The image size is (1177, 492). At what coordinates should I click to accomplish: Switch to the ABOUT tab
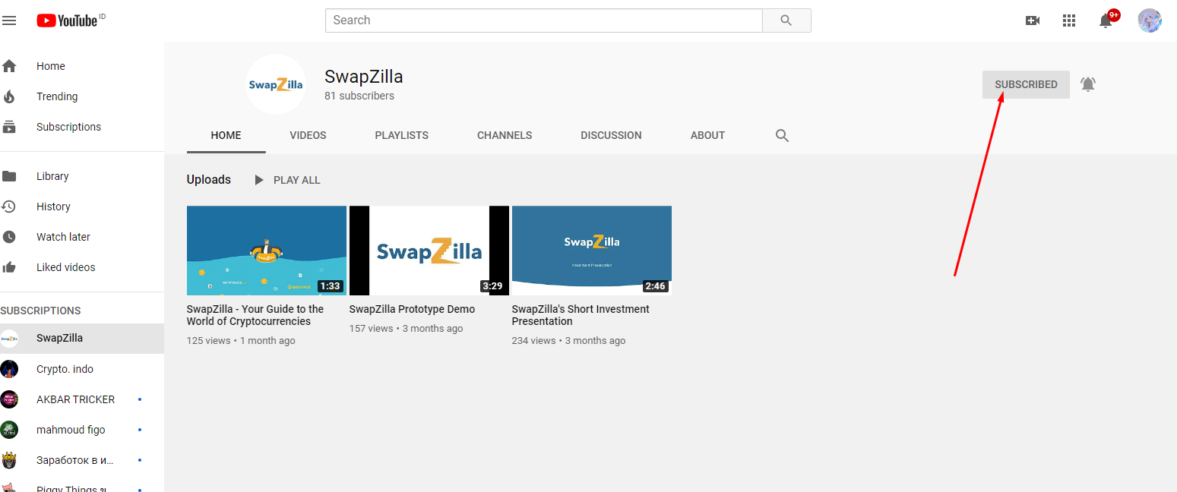pos(707,135)
